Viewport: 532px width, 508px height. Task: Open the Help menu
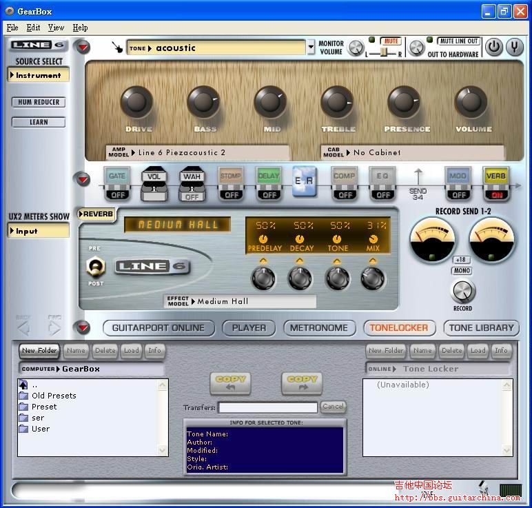(x=80, y=28)
